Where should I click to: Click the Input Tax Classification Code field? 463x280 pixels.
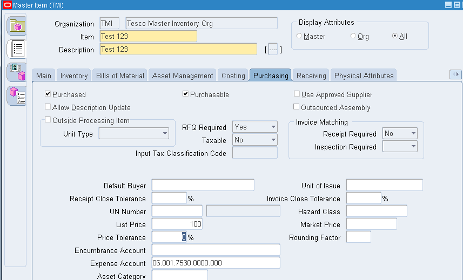tap(255, 153)
